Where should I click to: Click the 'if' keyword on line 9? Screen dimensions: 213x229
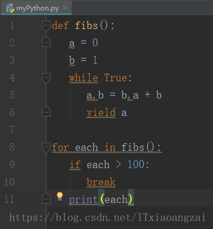point(75,165)
